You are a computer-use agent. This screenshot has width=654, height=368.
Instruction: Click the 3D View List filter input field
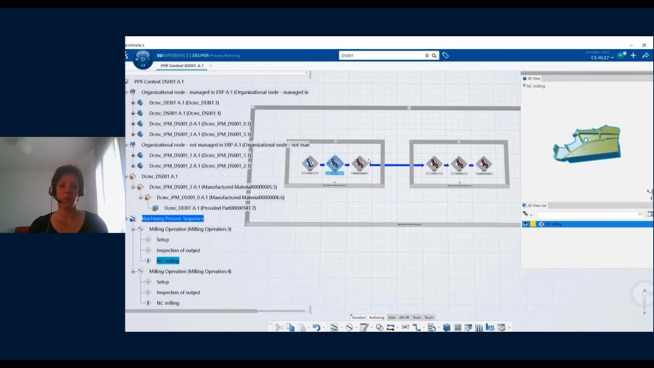[590, 215]
